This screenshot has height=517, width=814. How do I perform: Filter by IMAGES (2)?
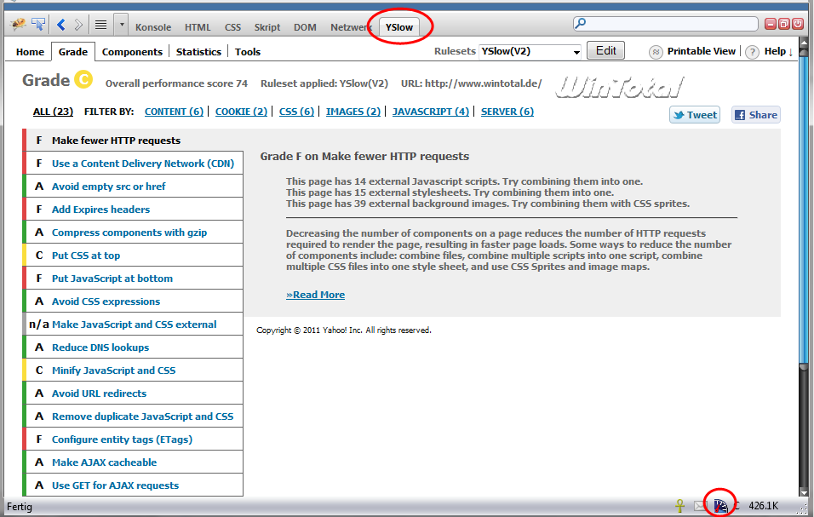[x=353, y=112]
